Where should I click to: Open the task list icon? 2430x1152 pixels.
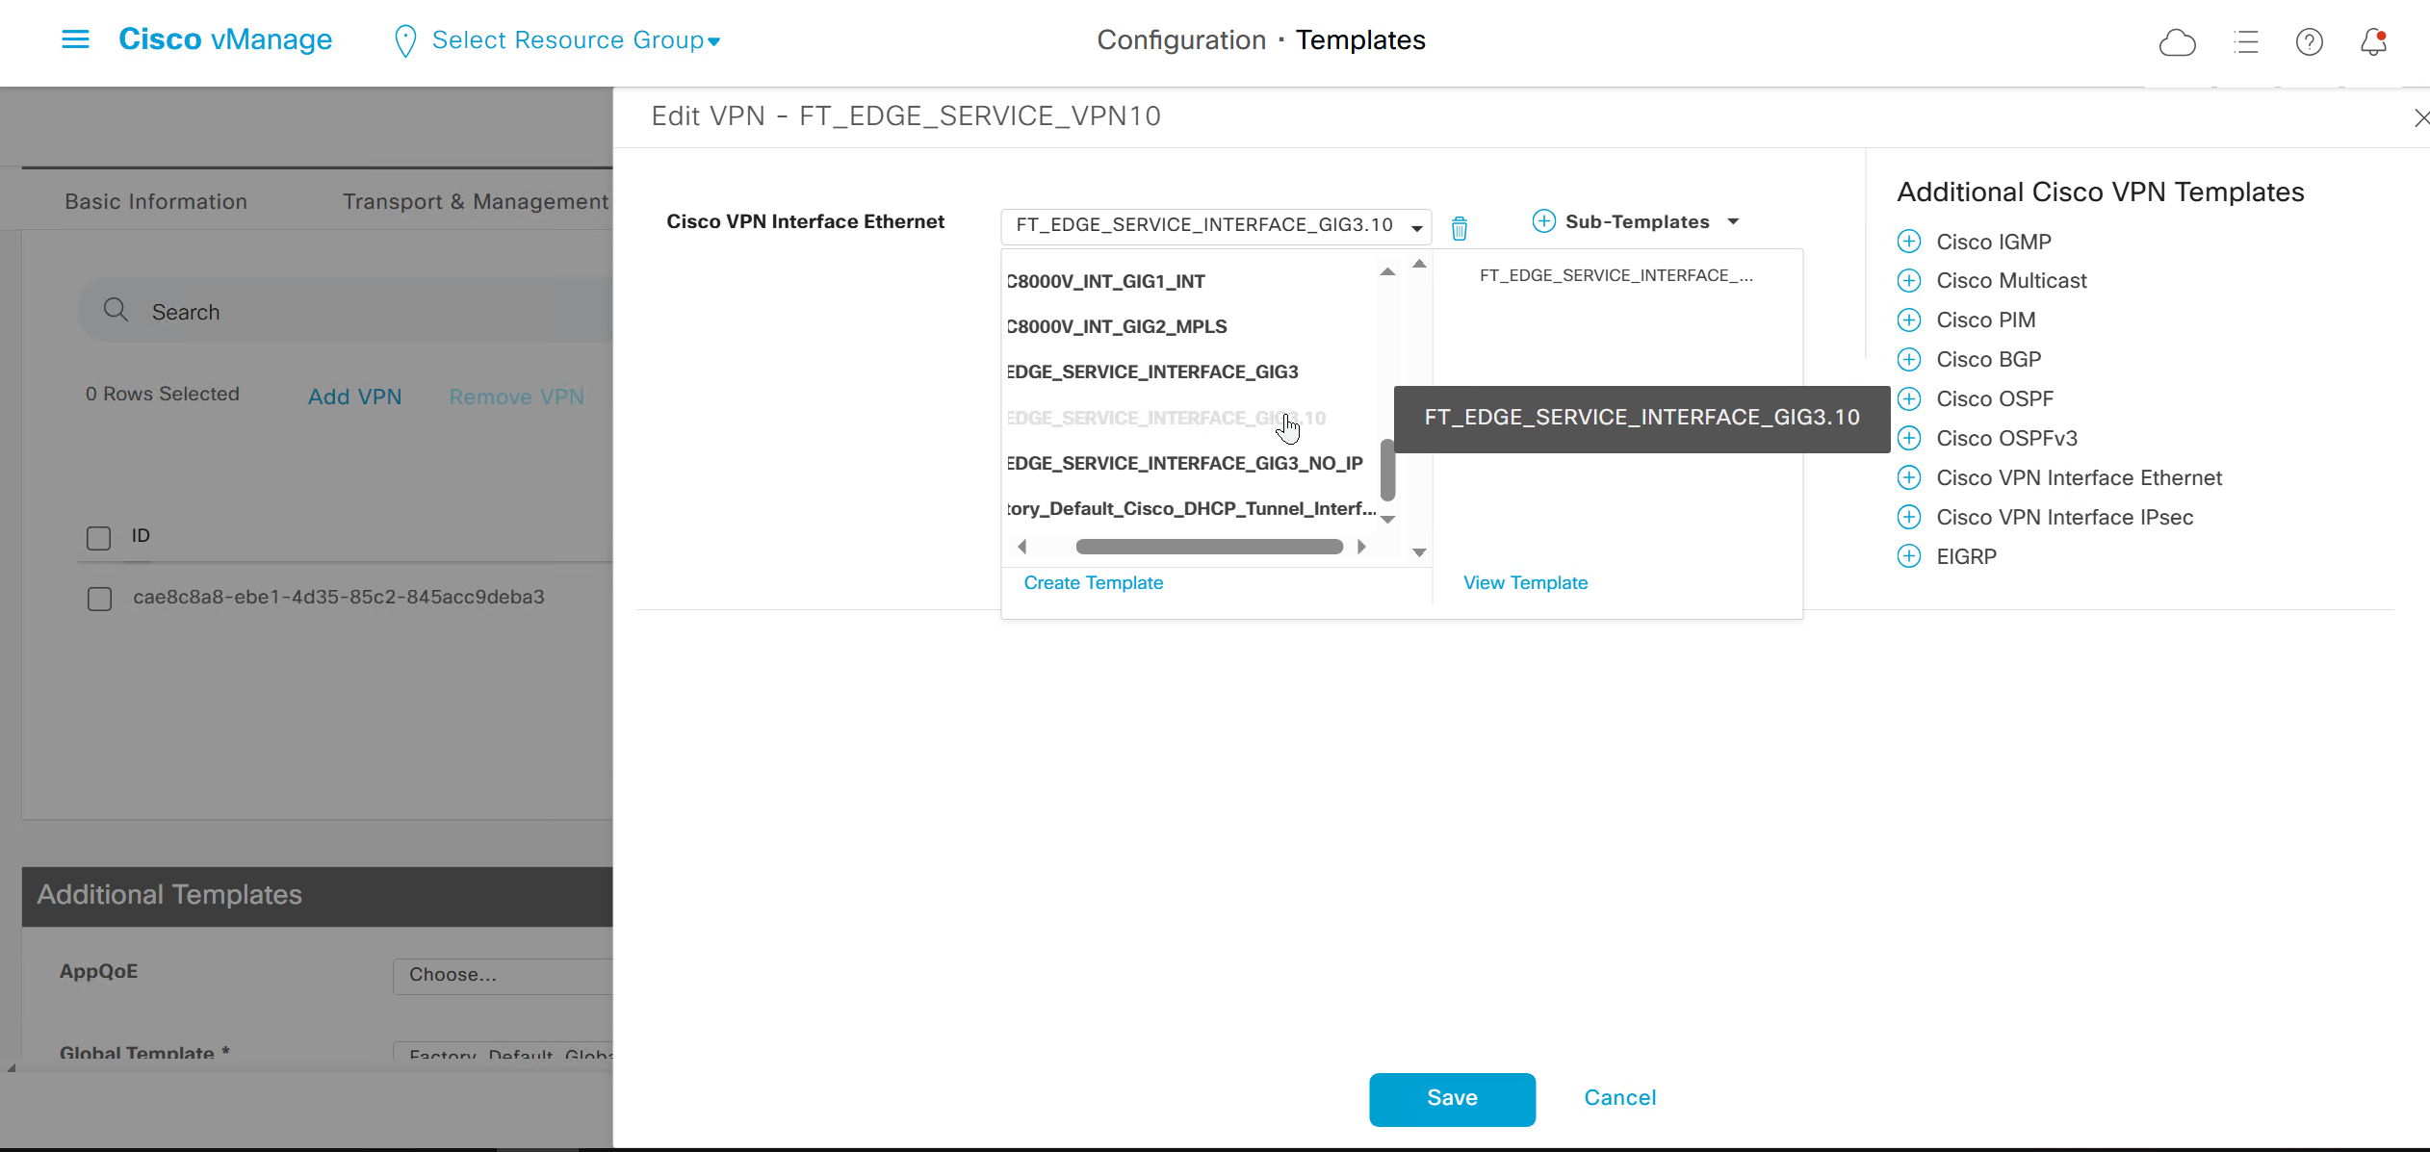click(2245, 42)
